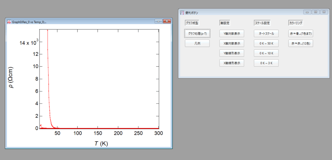
Task: Apply 赤⇒青 (7色まで) coloring
Action: pyautogui.click(x=301, y=33)
